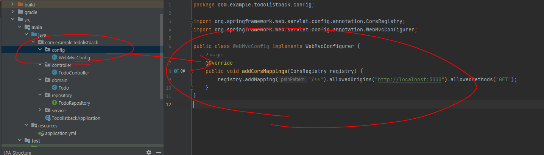The image size is (544, 155).
Task: Select the TodoRepository file
Action: [74, 103]
